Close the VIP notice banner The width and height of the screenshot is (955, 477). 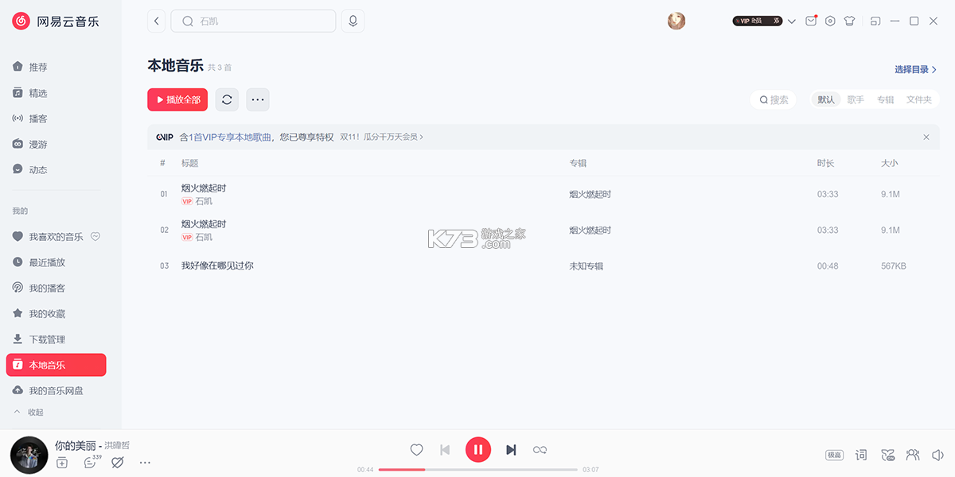coord(926,137)
